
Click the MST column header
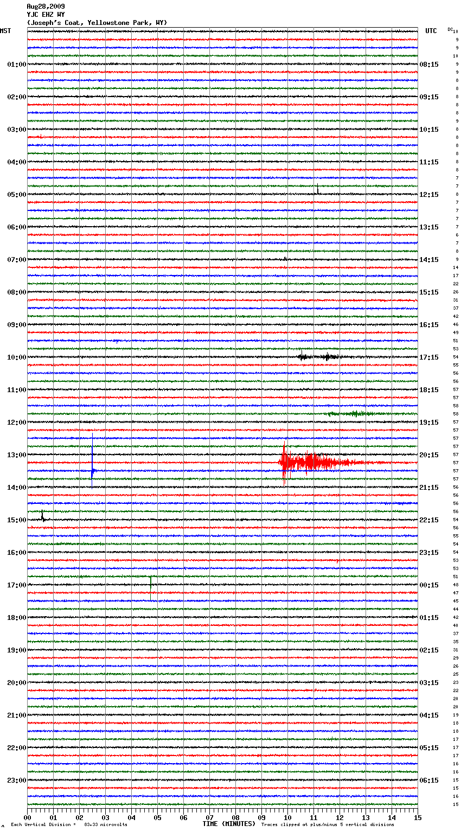(5, 31)
